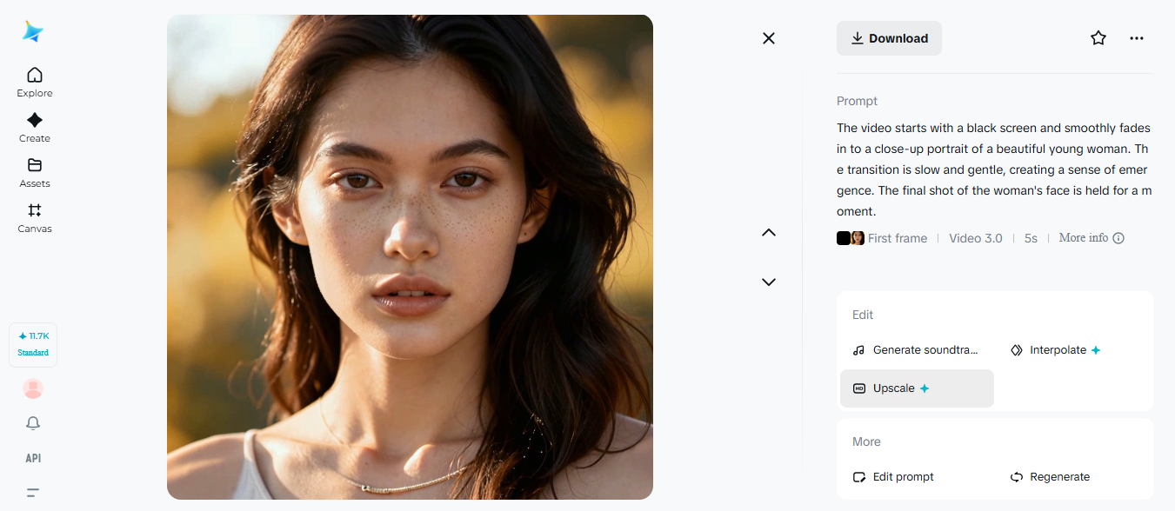
Task: Go to next video with down chevron
Action: click(769, 282)
